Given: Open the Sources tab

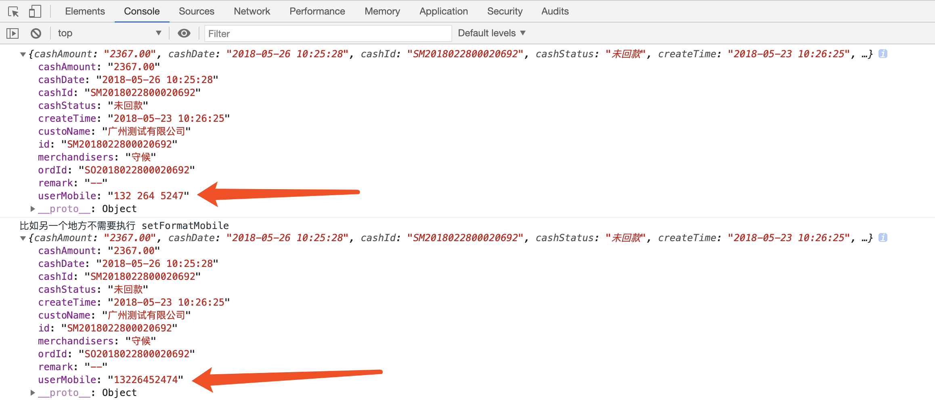Looking at the screenshot, I should tap(197, 11).
